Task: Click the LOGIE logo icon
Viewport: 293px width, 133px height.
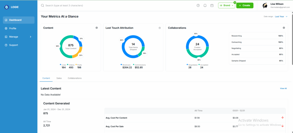Action: click(6, 7)
